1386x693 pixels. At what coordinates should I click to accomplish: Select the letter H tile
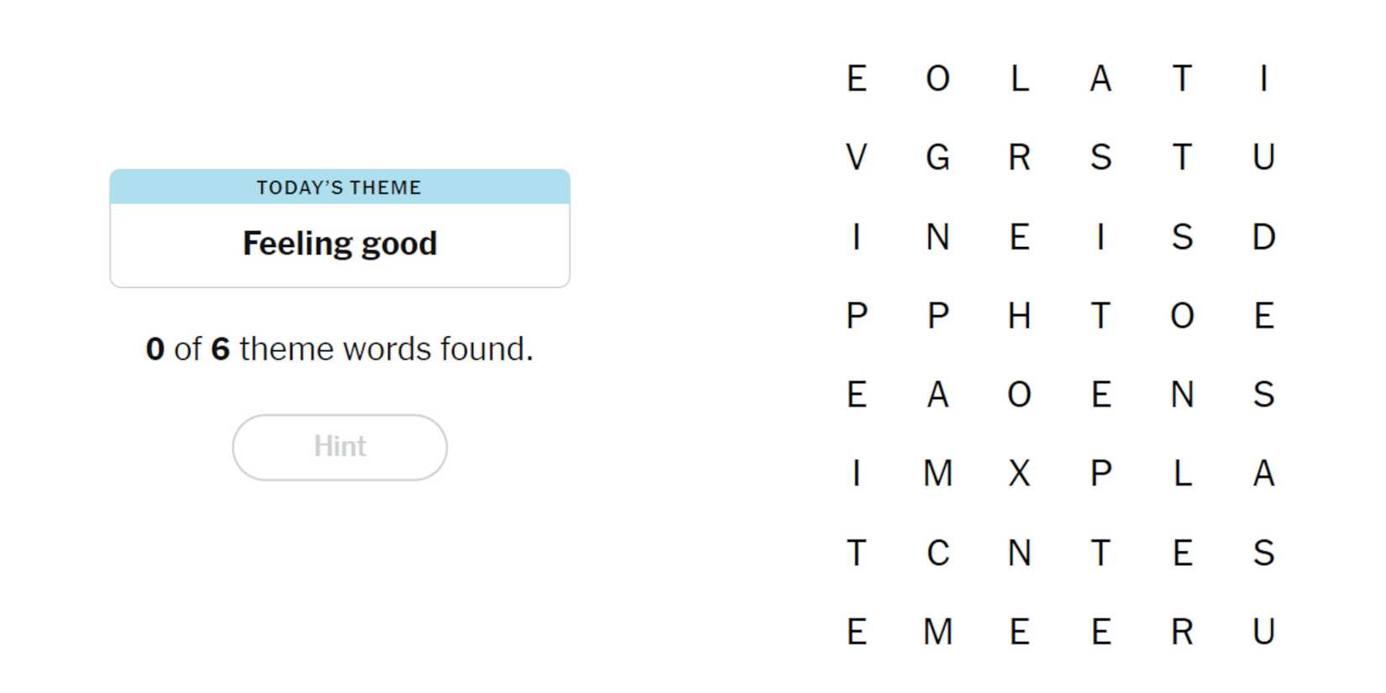[x=1019, y=316]
